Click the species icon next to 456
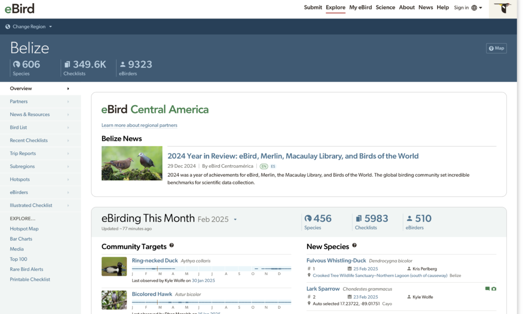Viewport: 526px width, 314px height. coord(308,219)
